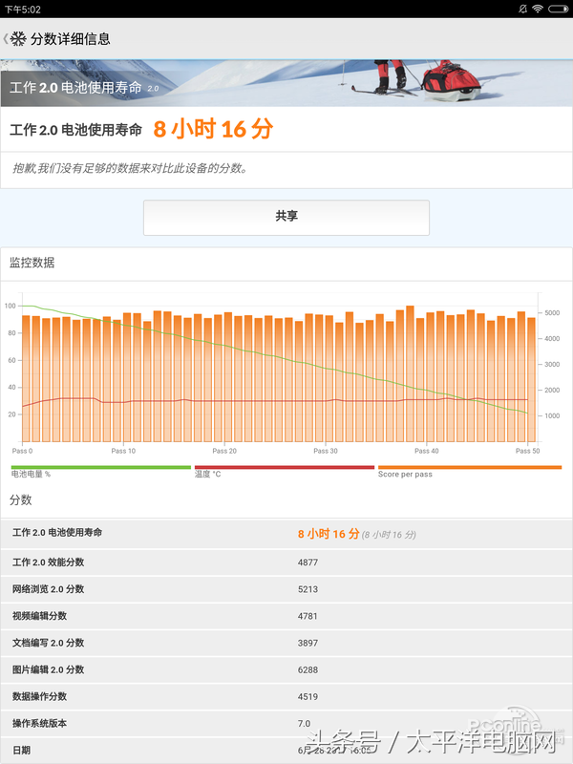Tap the banner title 工作 2.0 电池使用寿命
The image size is (573, 764).
(x=75, y=87)
